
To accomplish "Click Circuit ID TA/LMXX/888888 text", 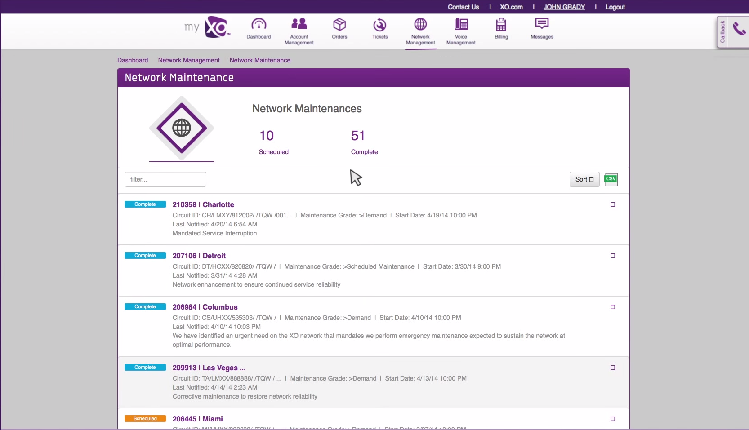I will 227,378.
